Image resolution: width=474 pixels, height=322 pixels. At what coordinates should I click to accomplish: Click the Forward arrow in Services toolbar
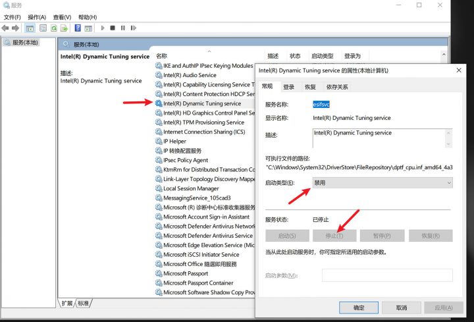coord(15,28)
